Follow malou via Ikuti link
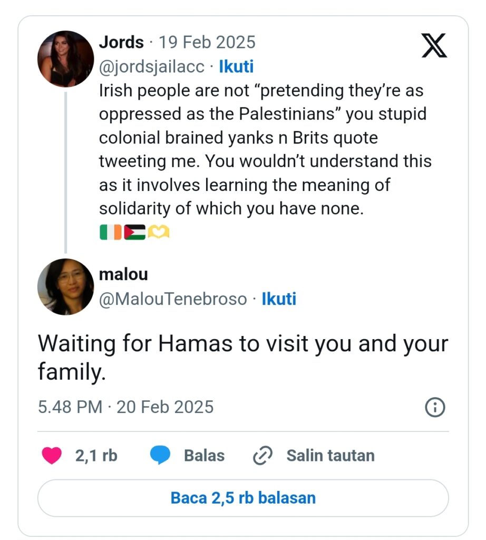Image resolution: width=486 pixels, height=540 pixels. [x=279, y=299]
